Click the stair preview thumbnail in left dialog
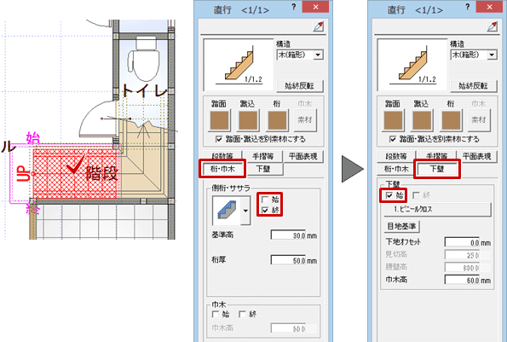 (x=239, y=65)
